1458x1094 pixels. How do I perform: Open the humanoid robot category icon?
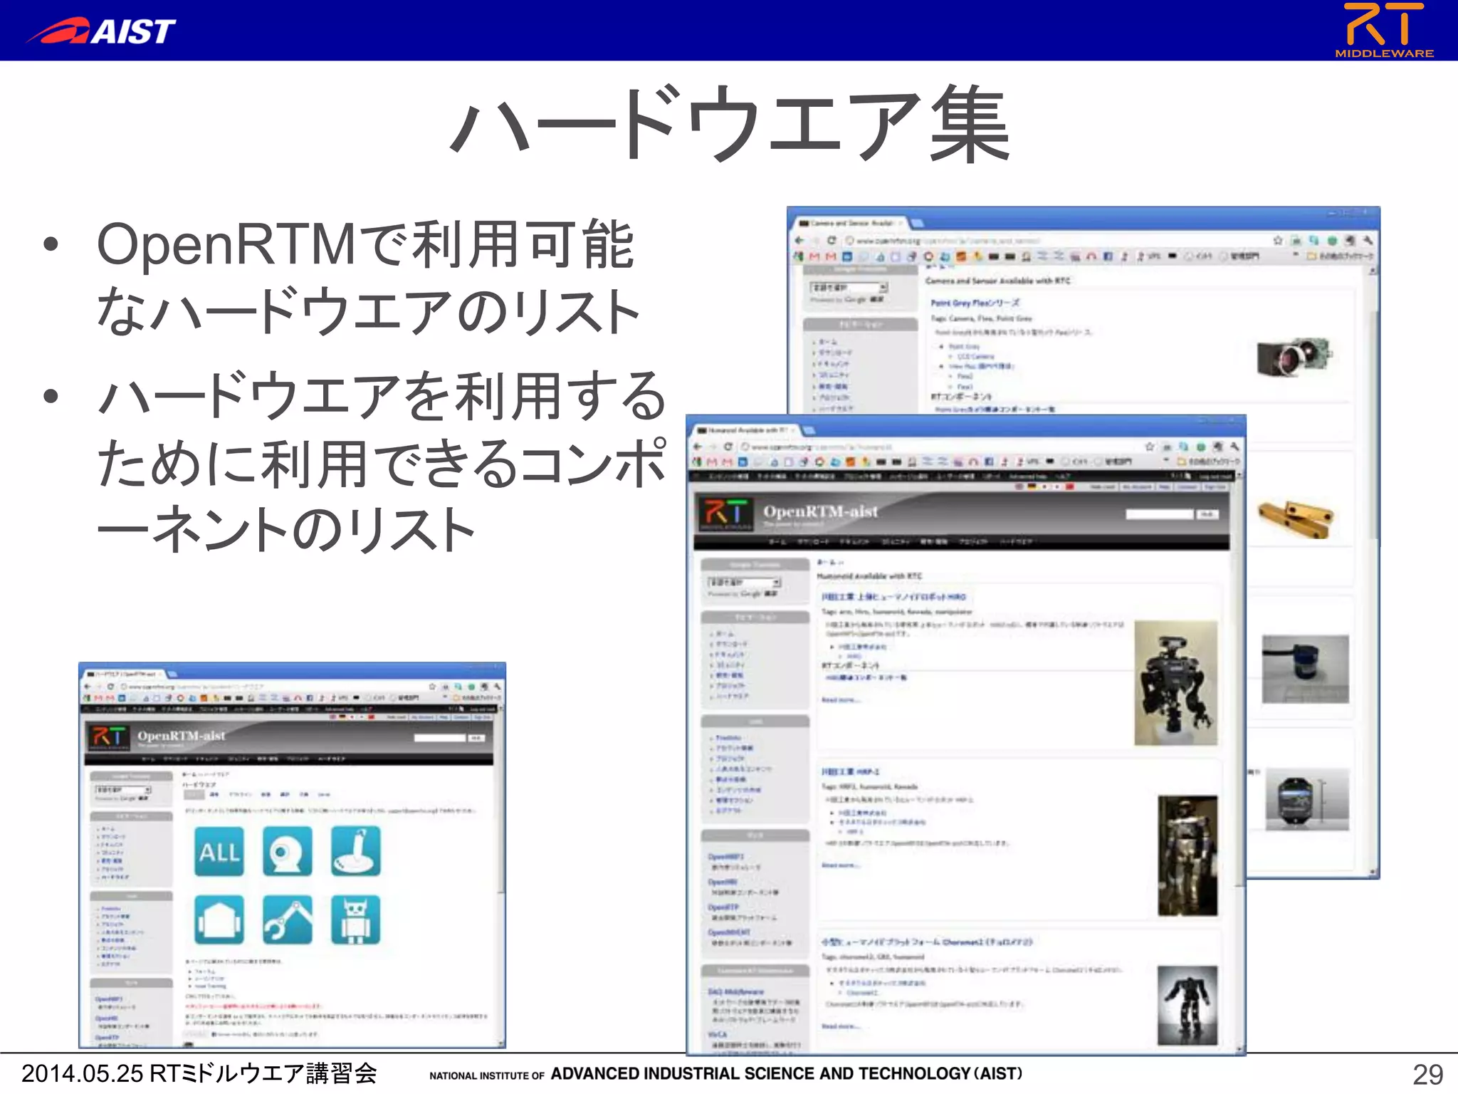tap(356, 920)
